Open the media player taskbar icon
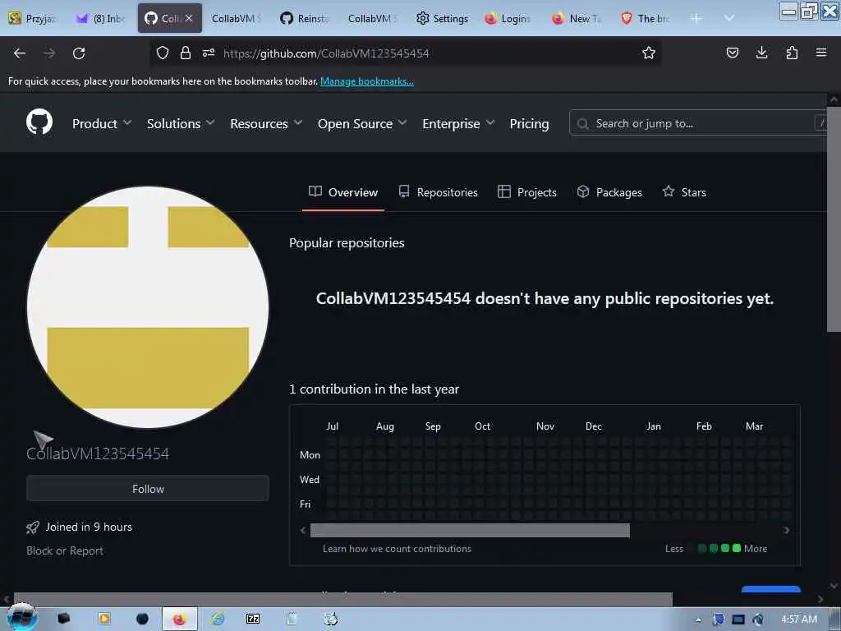Viewport: 841px width, 631px height. coord(104,619)
